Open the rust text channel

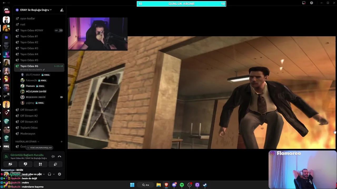(39, 24)
